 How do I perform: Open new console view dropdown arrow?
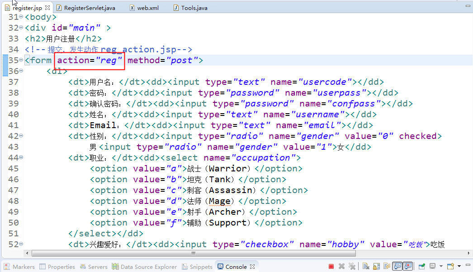pyautogui.click(x=459, y=266)
